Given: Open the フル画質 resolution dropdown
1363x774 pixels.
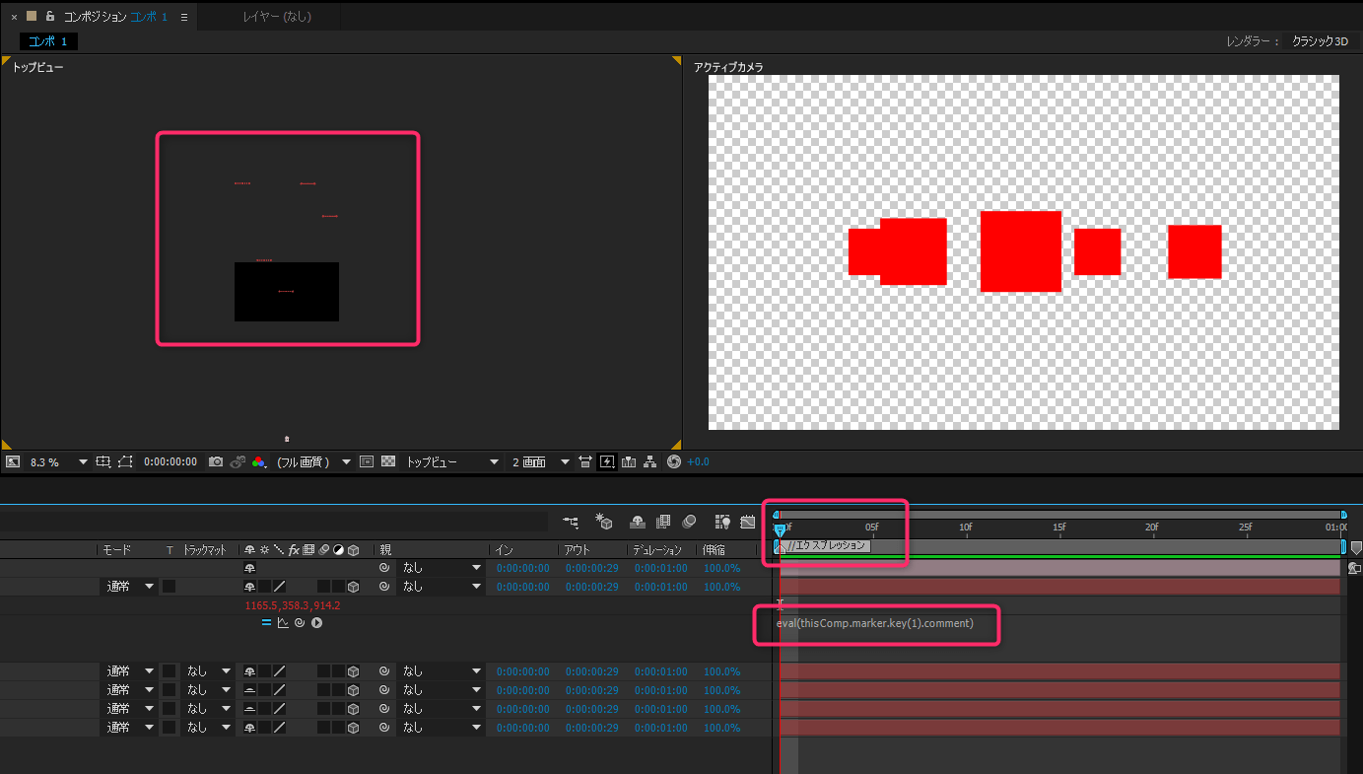Looking at the screenshot, I should [x=346, y=461].
